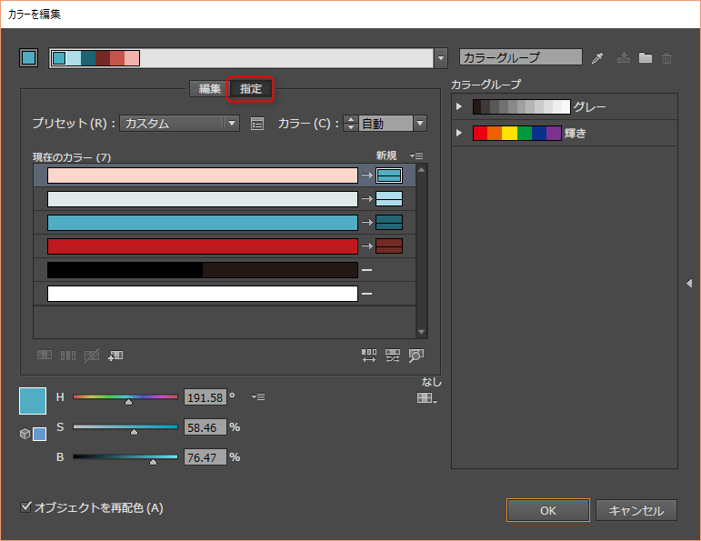The width and height of the screenshot is (701, 541).
Task: Switch to the 指定 tab
Action: (x=251, y=89)
